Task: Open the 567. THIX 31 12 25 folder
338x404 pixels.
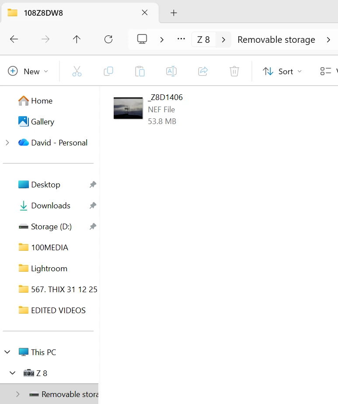Action: (x=58, y=289)
